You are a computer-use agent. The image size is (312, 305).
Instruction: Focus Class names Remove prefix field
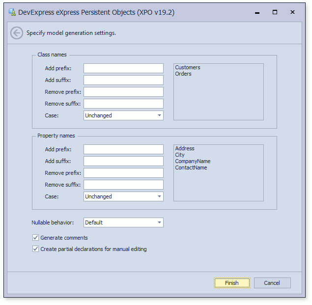click(123, 92)
